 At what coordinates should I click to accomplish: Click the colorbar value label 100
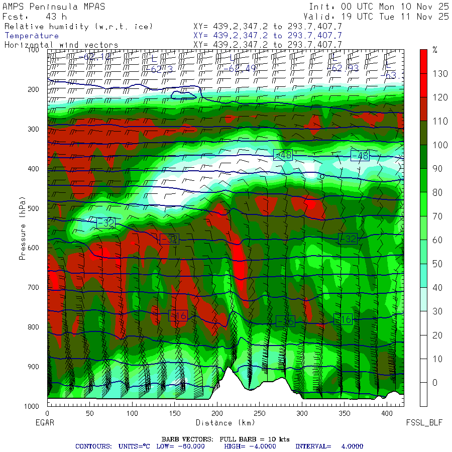pyautogui.click(x=440, y=145)
